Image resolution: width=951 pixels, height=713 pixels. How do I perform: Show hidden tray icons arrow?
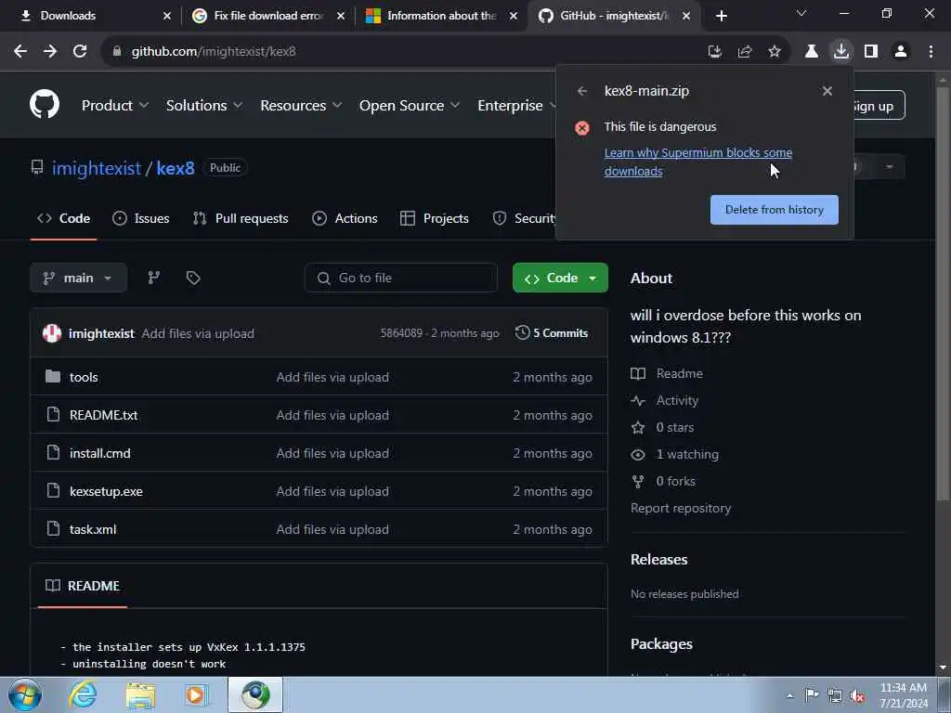pyautogui.click(x=789, y=695)
